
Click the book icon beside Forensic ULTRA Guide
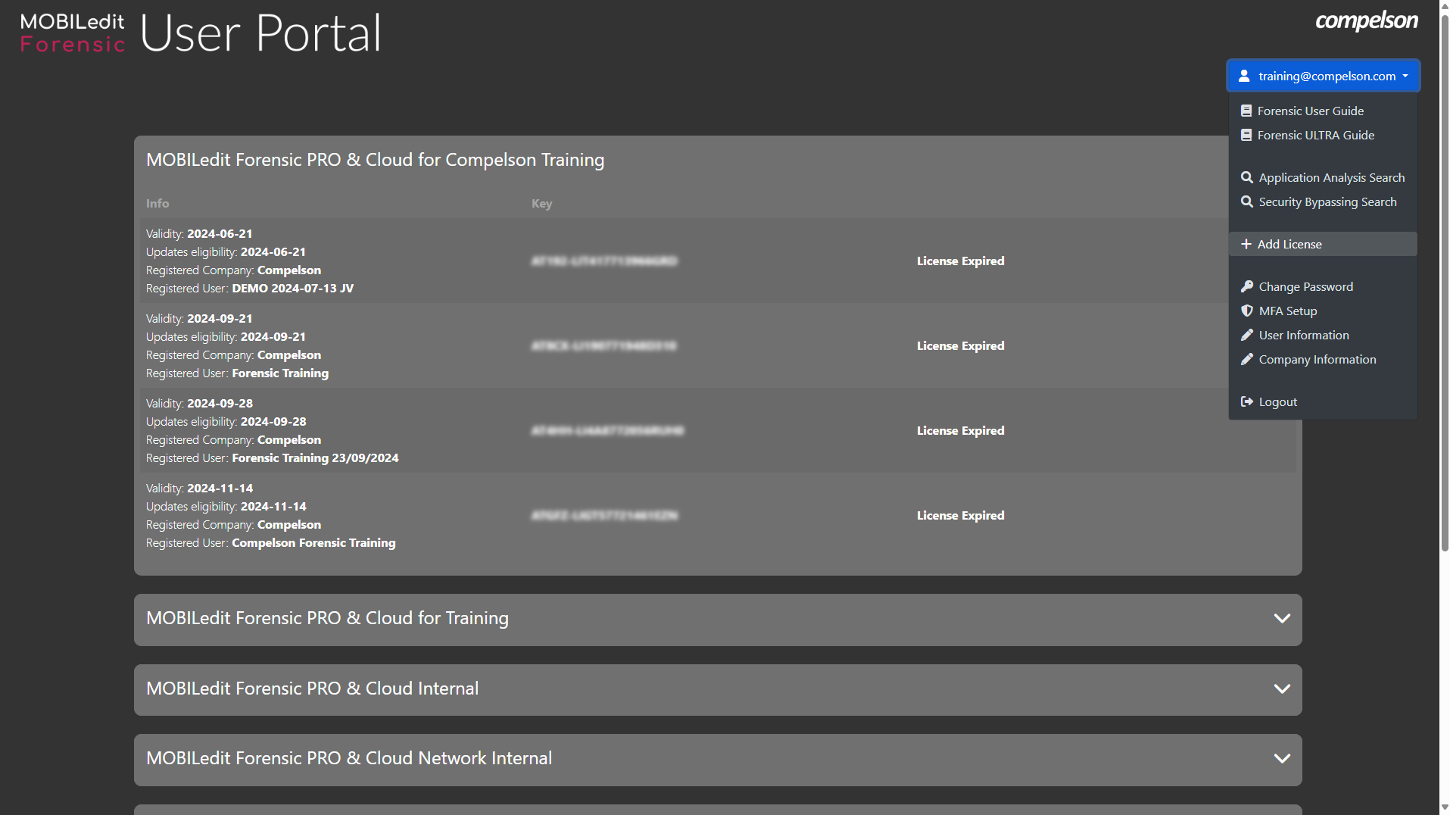pos(1246,135)
